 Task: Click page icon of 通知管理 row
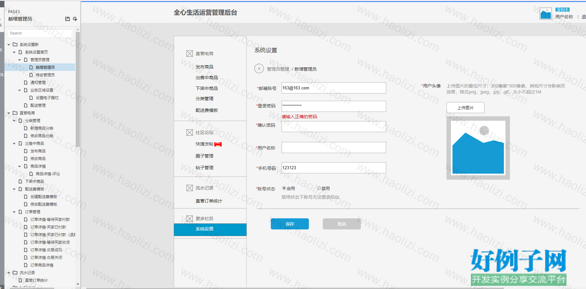coord(26,82)
